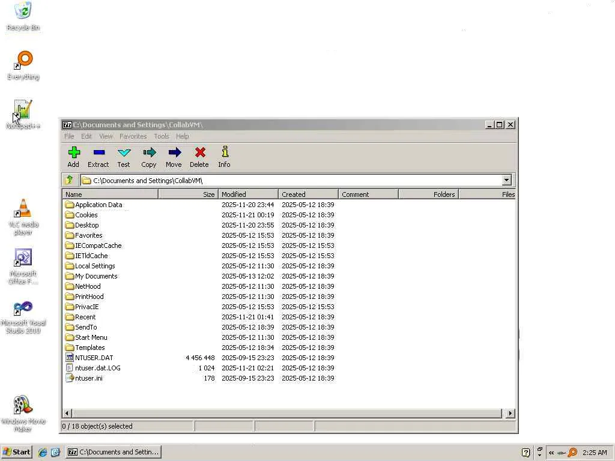Viewport: 615px width, 461px height.
Task: Click the red Delete icon
Action: tap(200, 152)
